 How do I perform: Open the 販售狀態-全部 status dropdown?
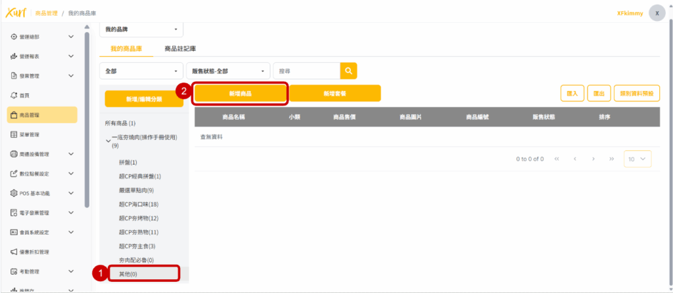[x=228, y=71]
